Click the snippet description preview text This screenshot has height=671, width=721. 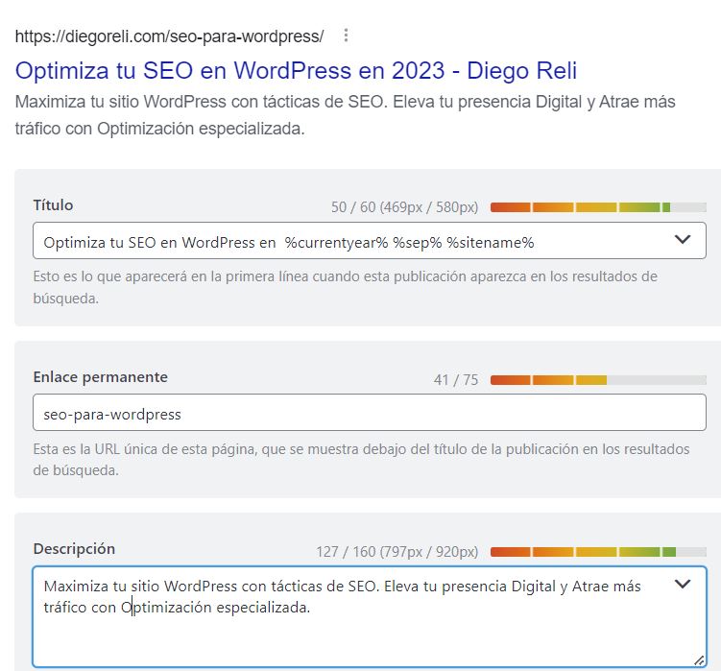coord(345,115)
